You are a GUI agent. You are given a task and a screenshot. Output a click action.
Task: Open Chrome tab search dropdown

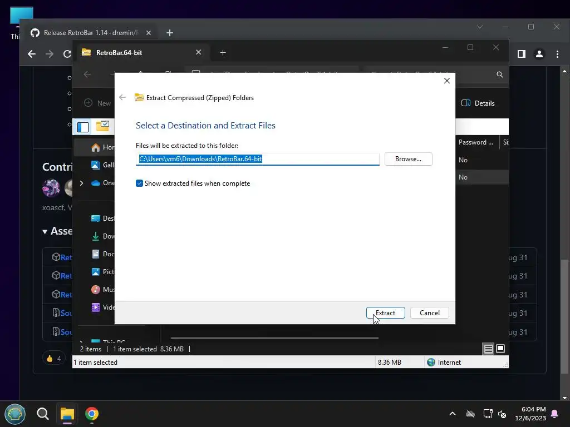click(x=480, y=27)
